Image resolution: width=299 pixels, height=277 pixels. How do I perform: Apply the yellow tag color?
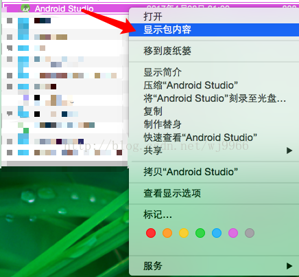click(184, 233)
